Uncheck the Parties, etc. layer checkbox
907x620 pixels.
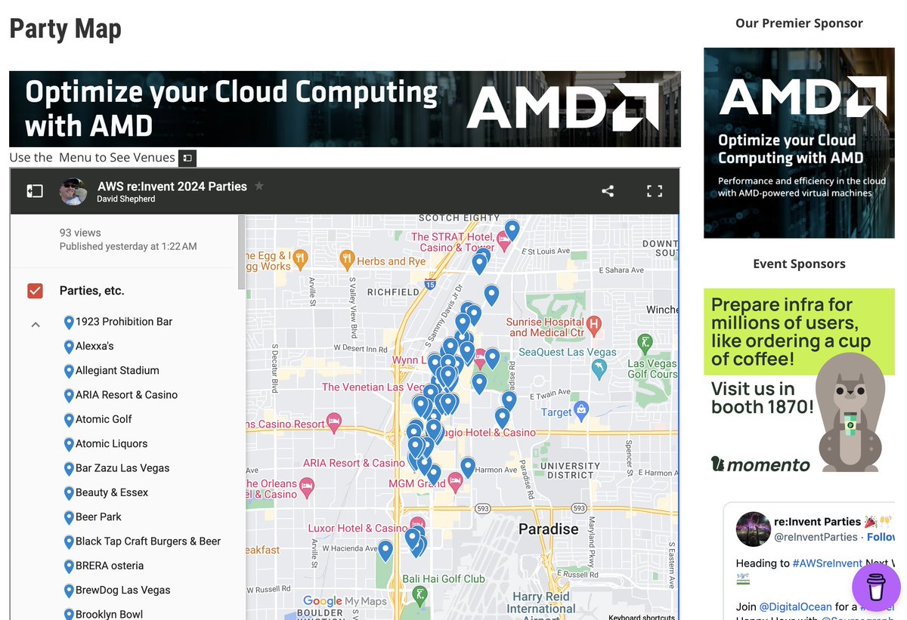pyautogui.click(x=35, y=291)
